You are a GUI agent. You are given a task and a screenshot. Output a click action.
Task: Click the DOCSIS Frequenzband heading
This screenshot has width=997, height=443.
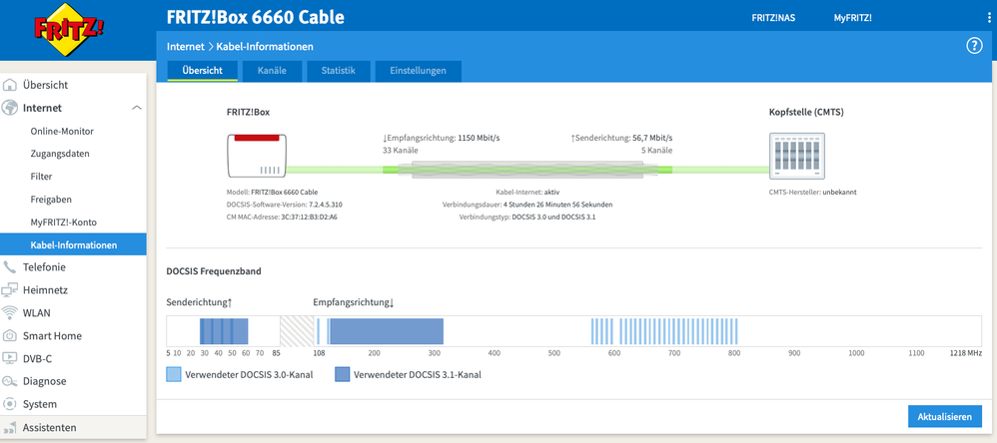pyautogui.click(x=214, y=271)
